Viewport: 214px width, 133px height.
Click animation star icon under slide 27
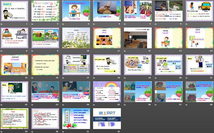[156, 105]
